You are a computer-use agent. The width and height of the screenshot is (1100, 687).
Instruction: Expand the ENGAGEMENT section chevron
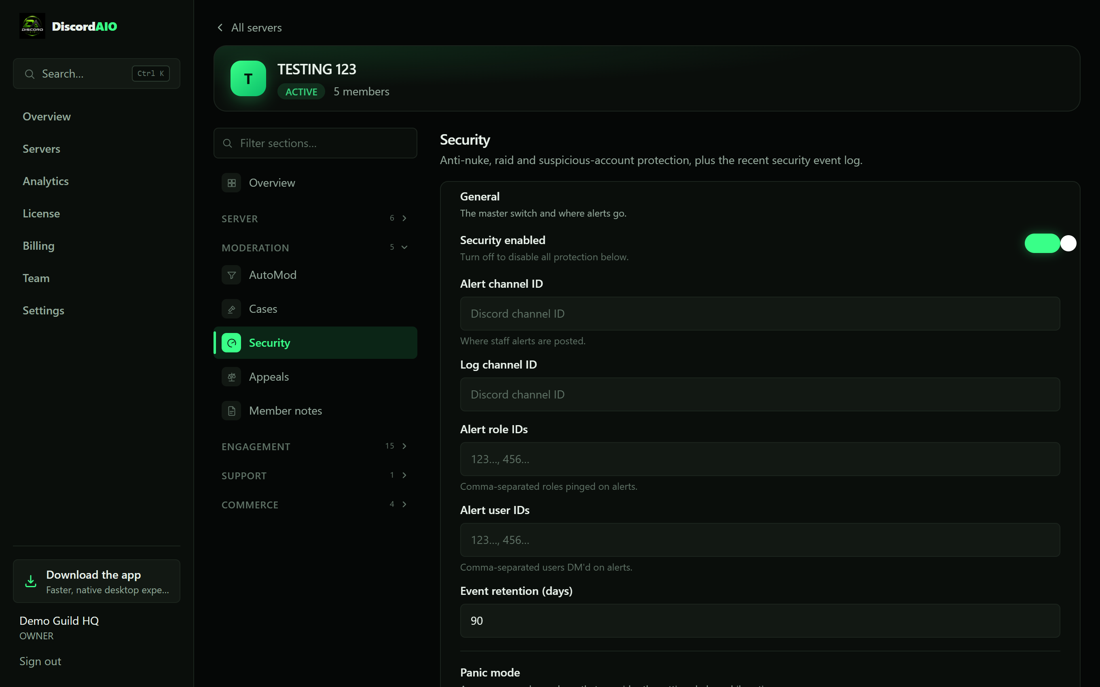404,446
